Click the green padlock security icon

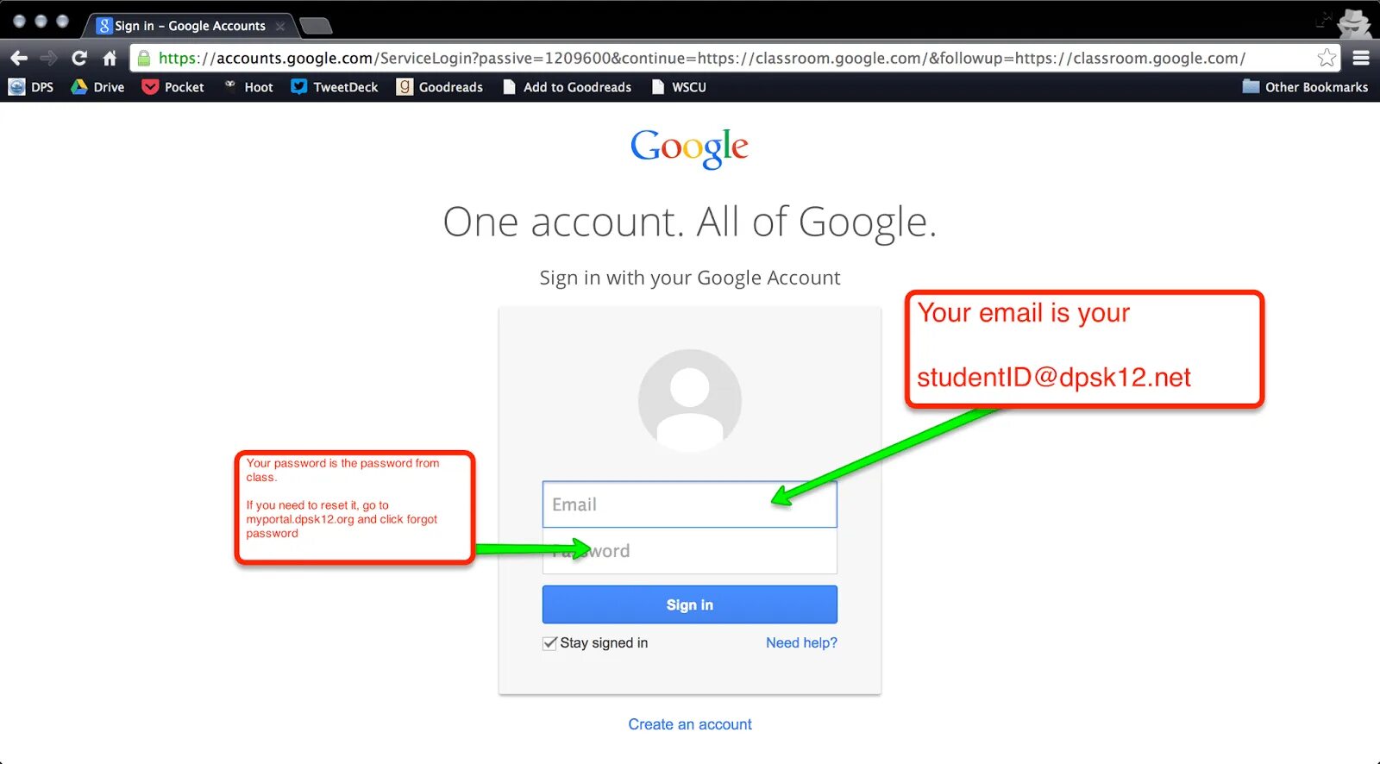[x=144, y=58]
